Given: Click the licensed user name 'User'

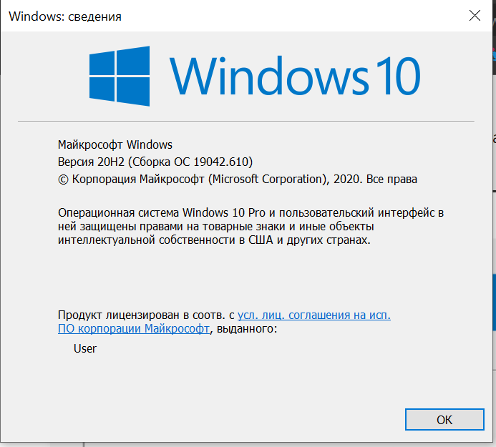Looking at the screenshot, I should click(x=84, y=348).
